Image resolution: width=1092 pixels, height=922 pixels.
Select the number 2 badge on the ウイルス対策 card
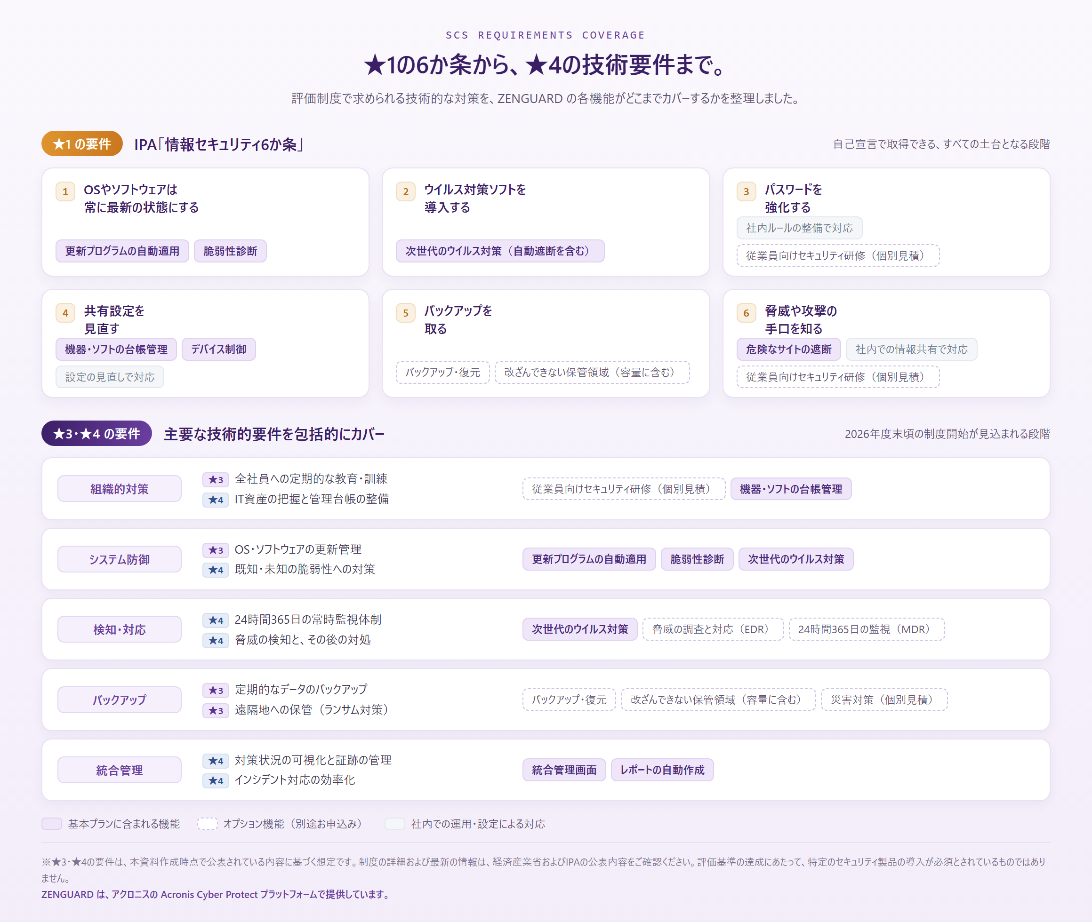pyautogui.click(x=406, y=191)
